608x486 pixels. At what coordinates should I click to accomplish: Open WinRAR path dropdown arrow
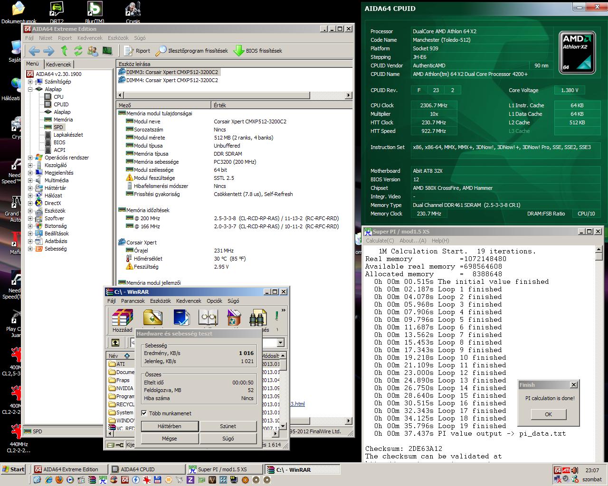(x=280, y=343)
